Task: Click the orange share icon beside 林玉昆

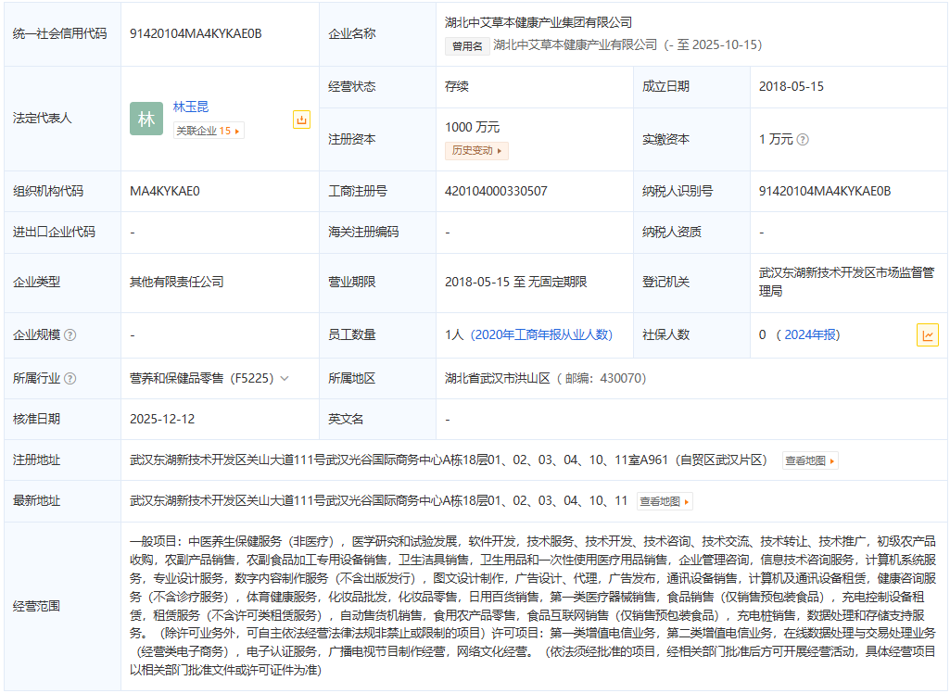Action: point(301,120)
